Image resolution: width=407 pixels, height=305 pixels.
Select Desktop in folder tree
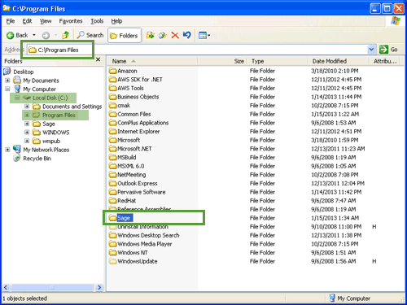tap(24, 72)
